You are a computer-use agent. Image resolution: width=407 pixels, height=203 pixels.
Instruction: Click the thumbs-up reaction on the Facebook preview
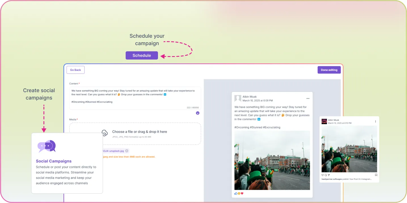click(x=236, y=193)
